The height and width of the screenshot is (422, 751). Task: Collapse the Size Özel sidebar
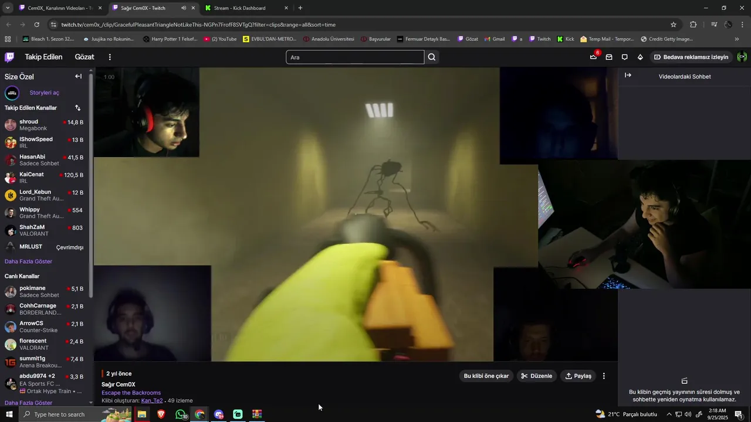pyautogui.click(x=78, y=76)
